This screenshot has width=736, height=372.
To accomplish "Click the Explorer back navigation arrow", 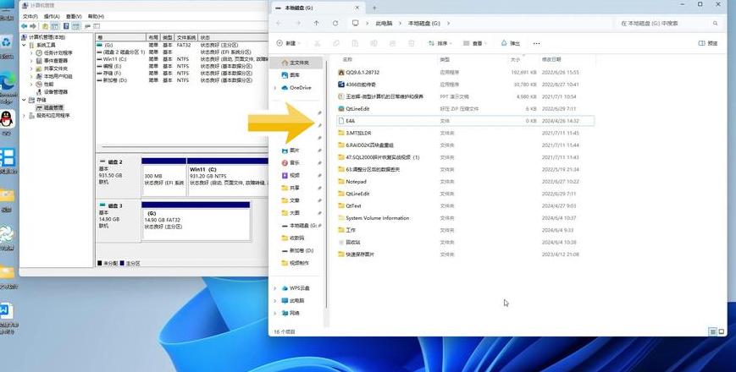I will (x=279, y=23).
